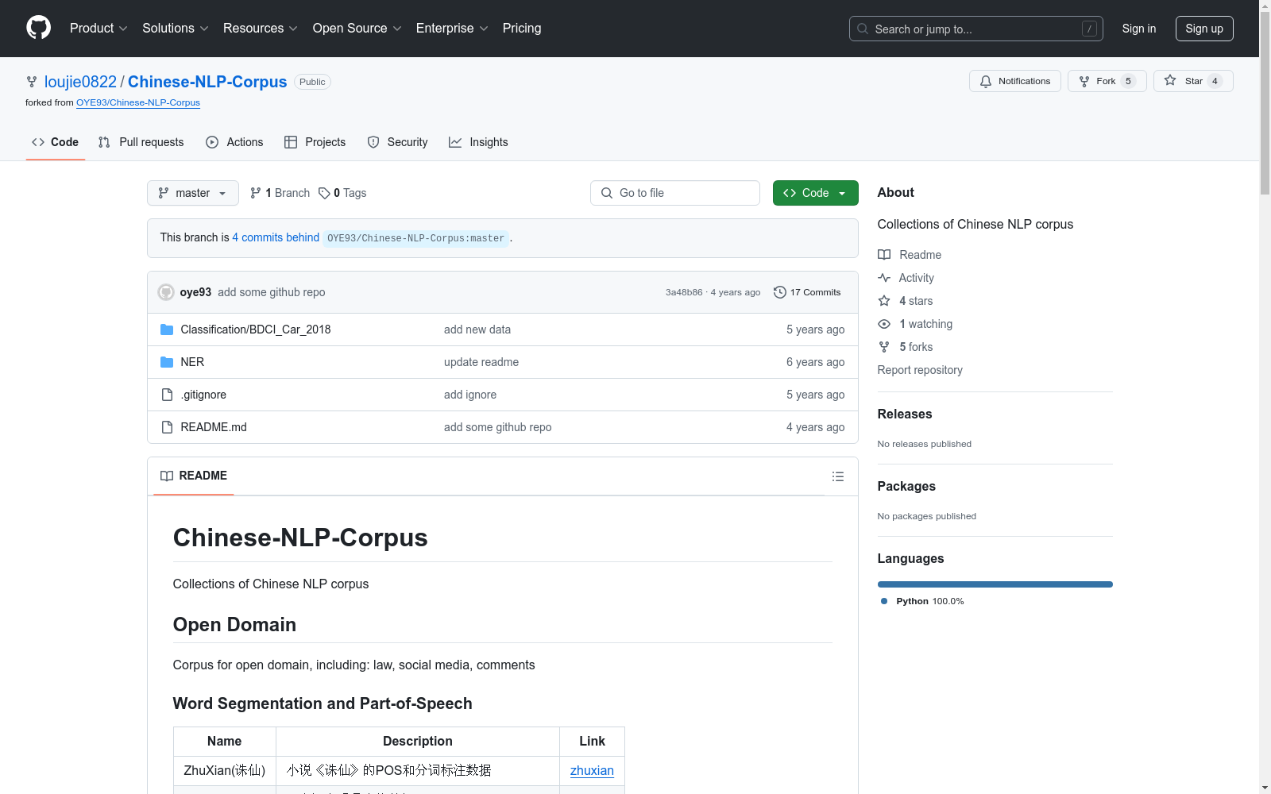
Task: Click the magnifier icon in search bar
Action: coord(863,29)
